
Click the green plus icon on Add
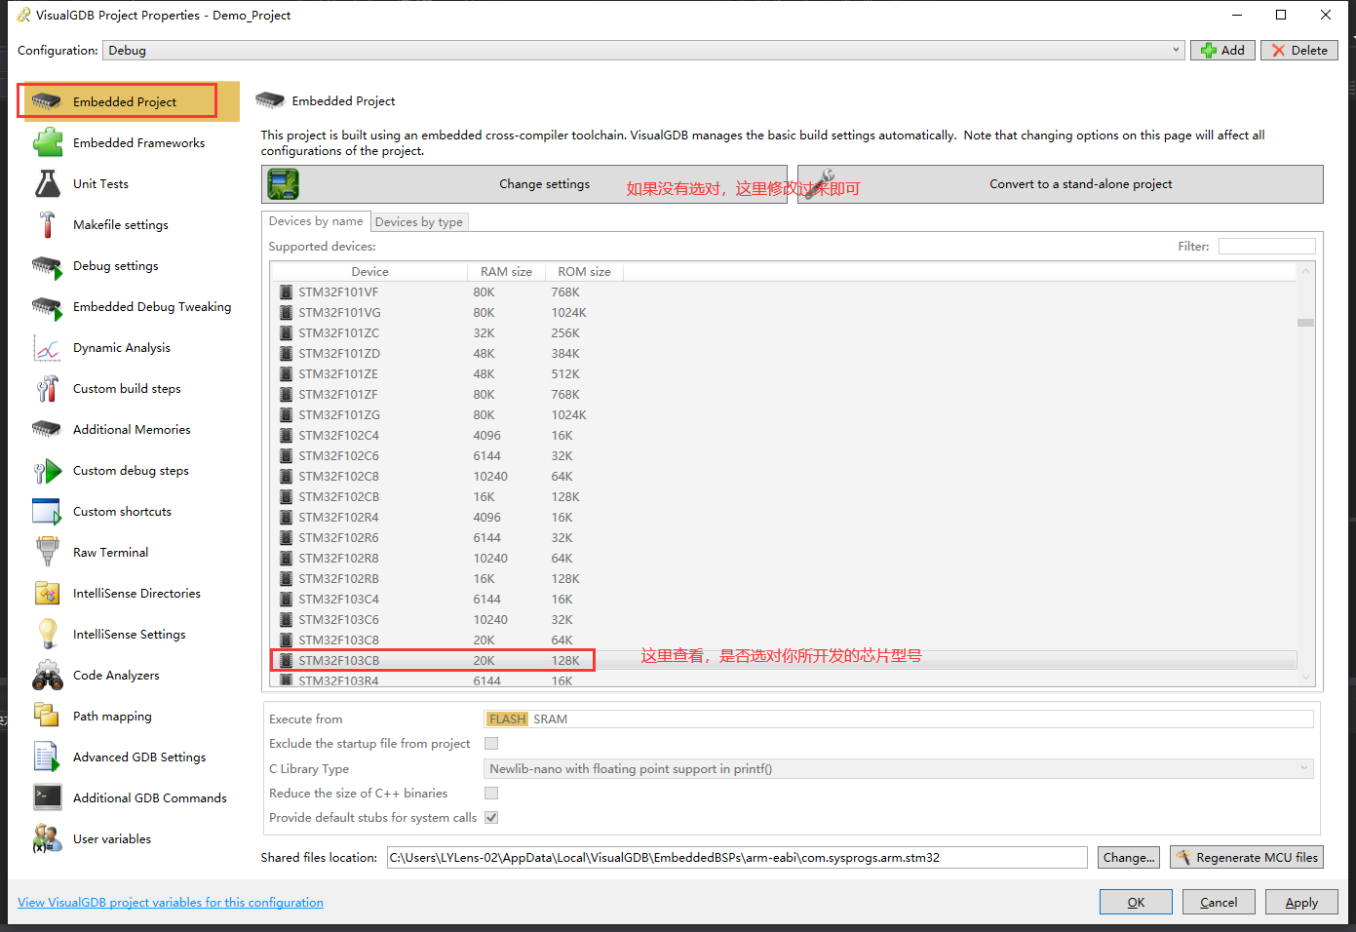pos(1209,51)
